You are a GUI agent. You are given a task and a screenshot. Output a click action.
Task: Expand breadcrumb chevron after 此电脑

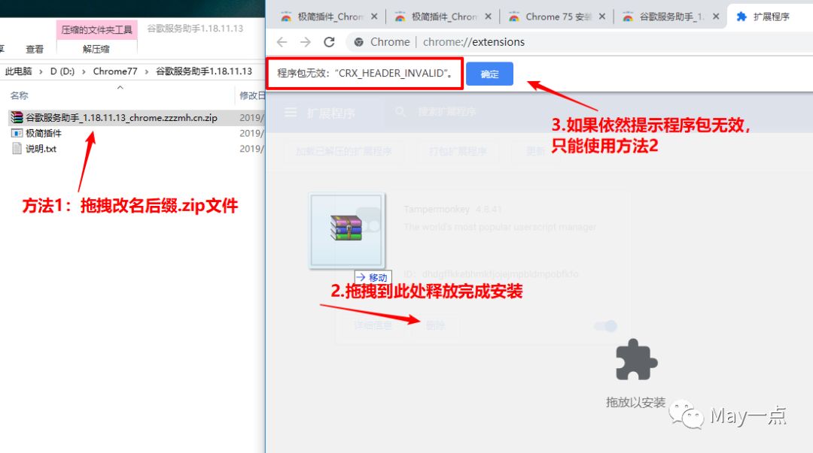(x=41, y=71)
